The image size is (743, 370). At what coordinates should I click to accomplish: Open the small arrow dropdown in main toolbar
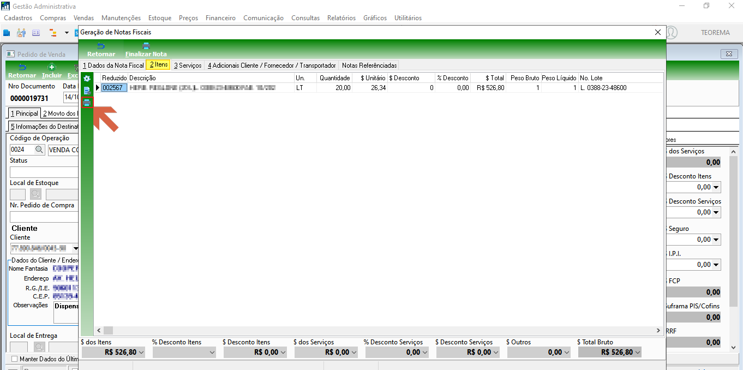[67, 33]
